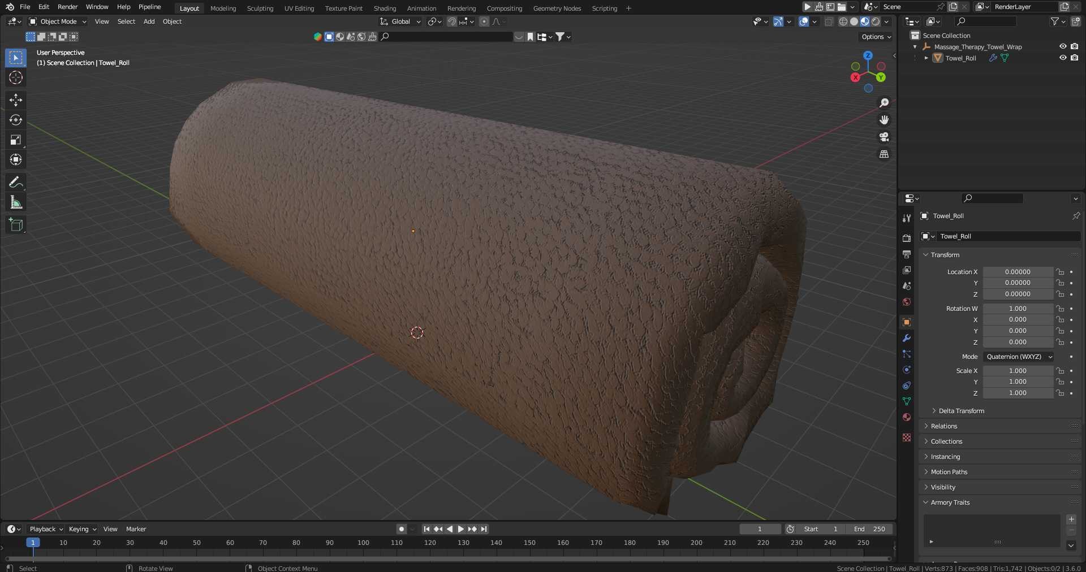Screen dimensions: 1086x572
Task: Switch to the Sculpting workspace tab
Action: [x=260, y=8]
